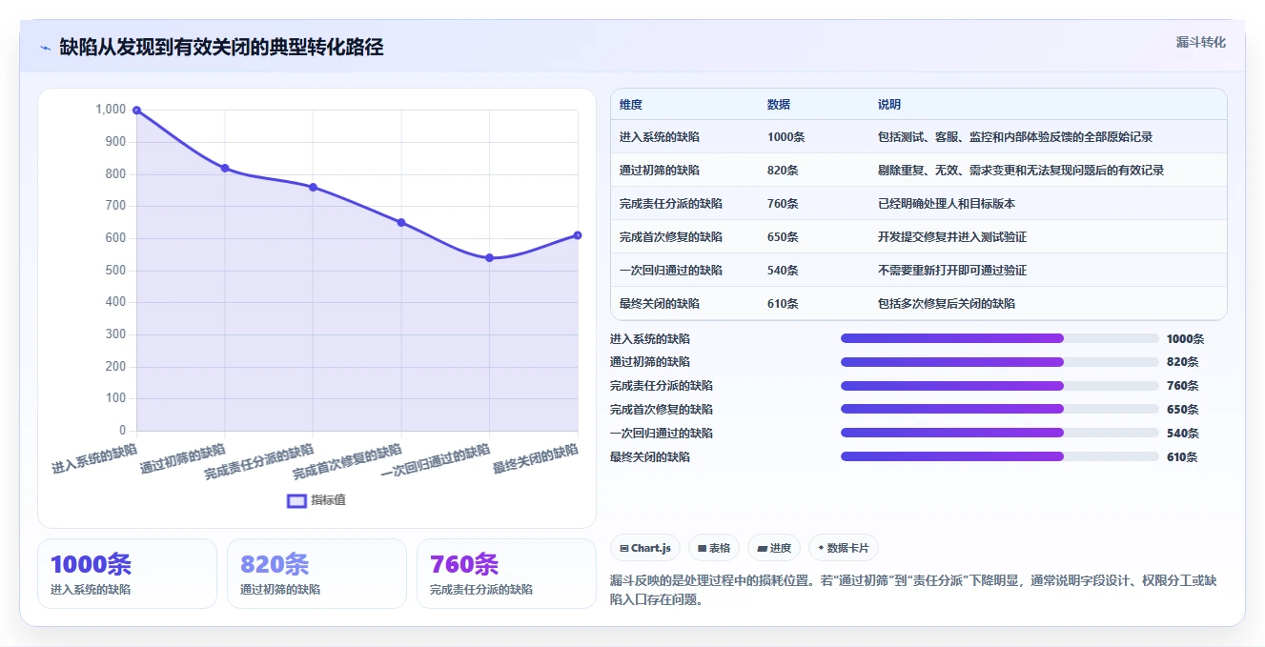Image resolution: width=1265 pixels, height=647 pixels.
Task: Click the chart point at 完成责任分派的缺陷
Action: (x=313, y=187)
